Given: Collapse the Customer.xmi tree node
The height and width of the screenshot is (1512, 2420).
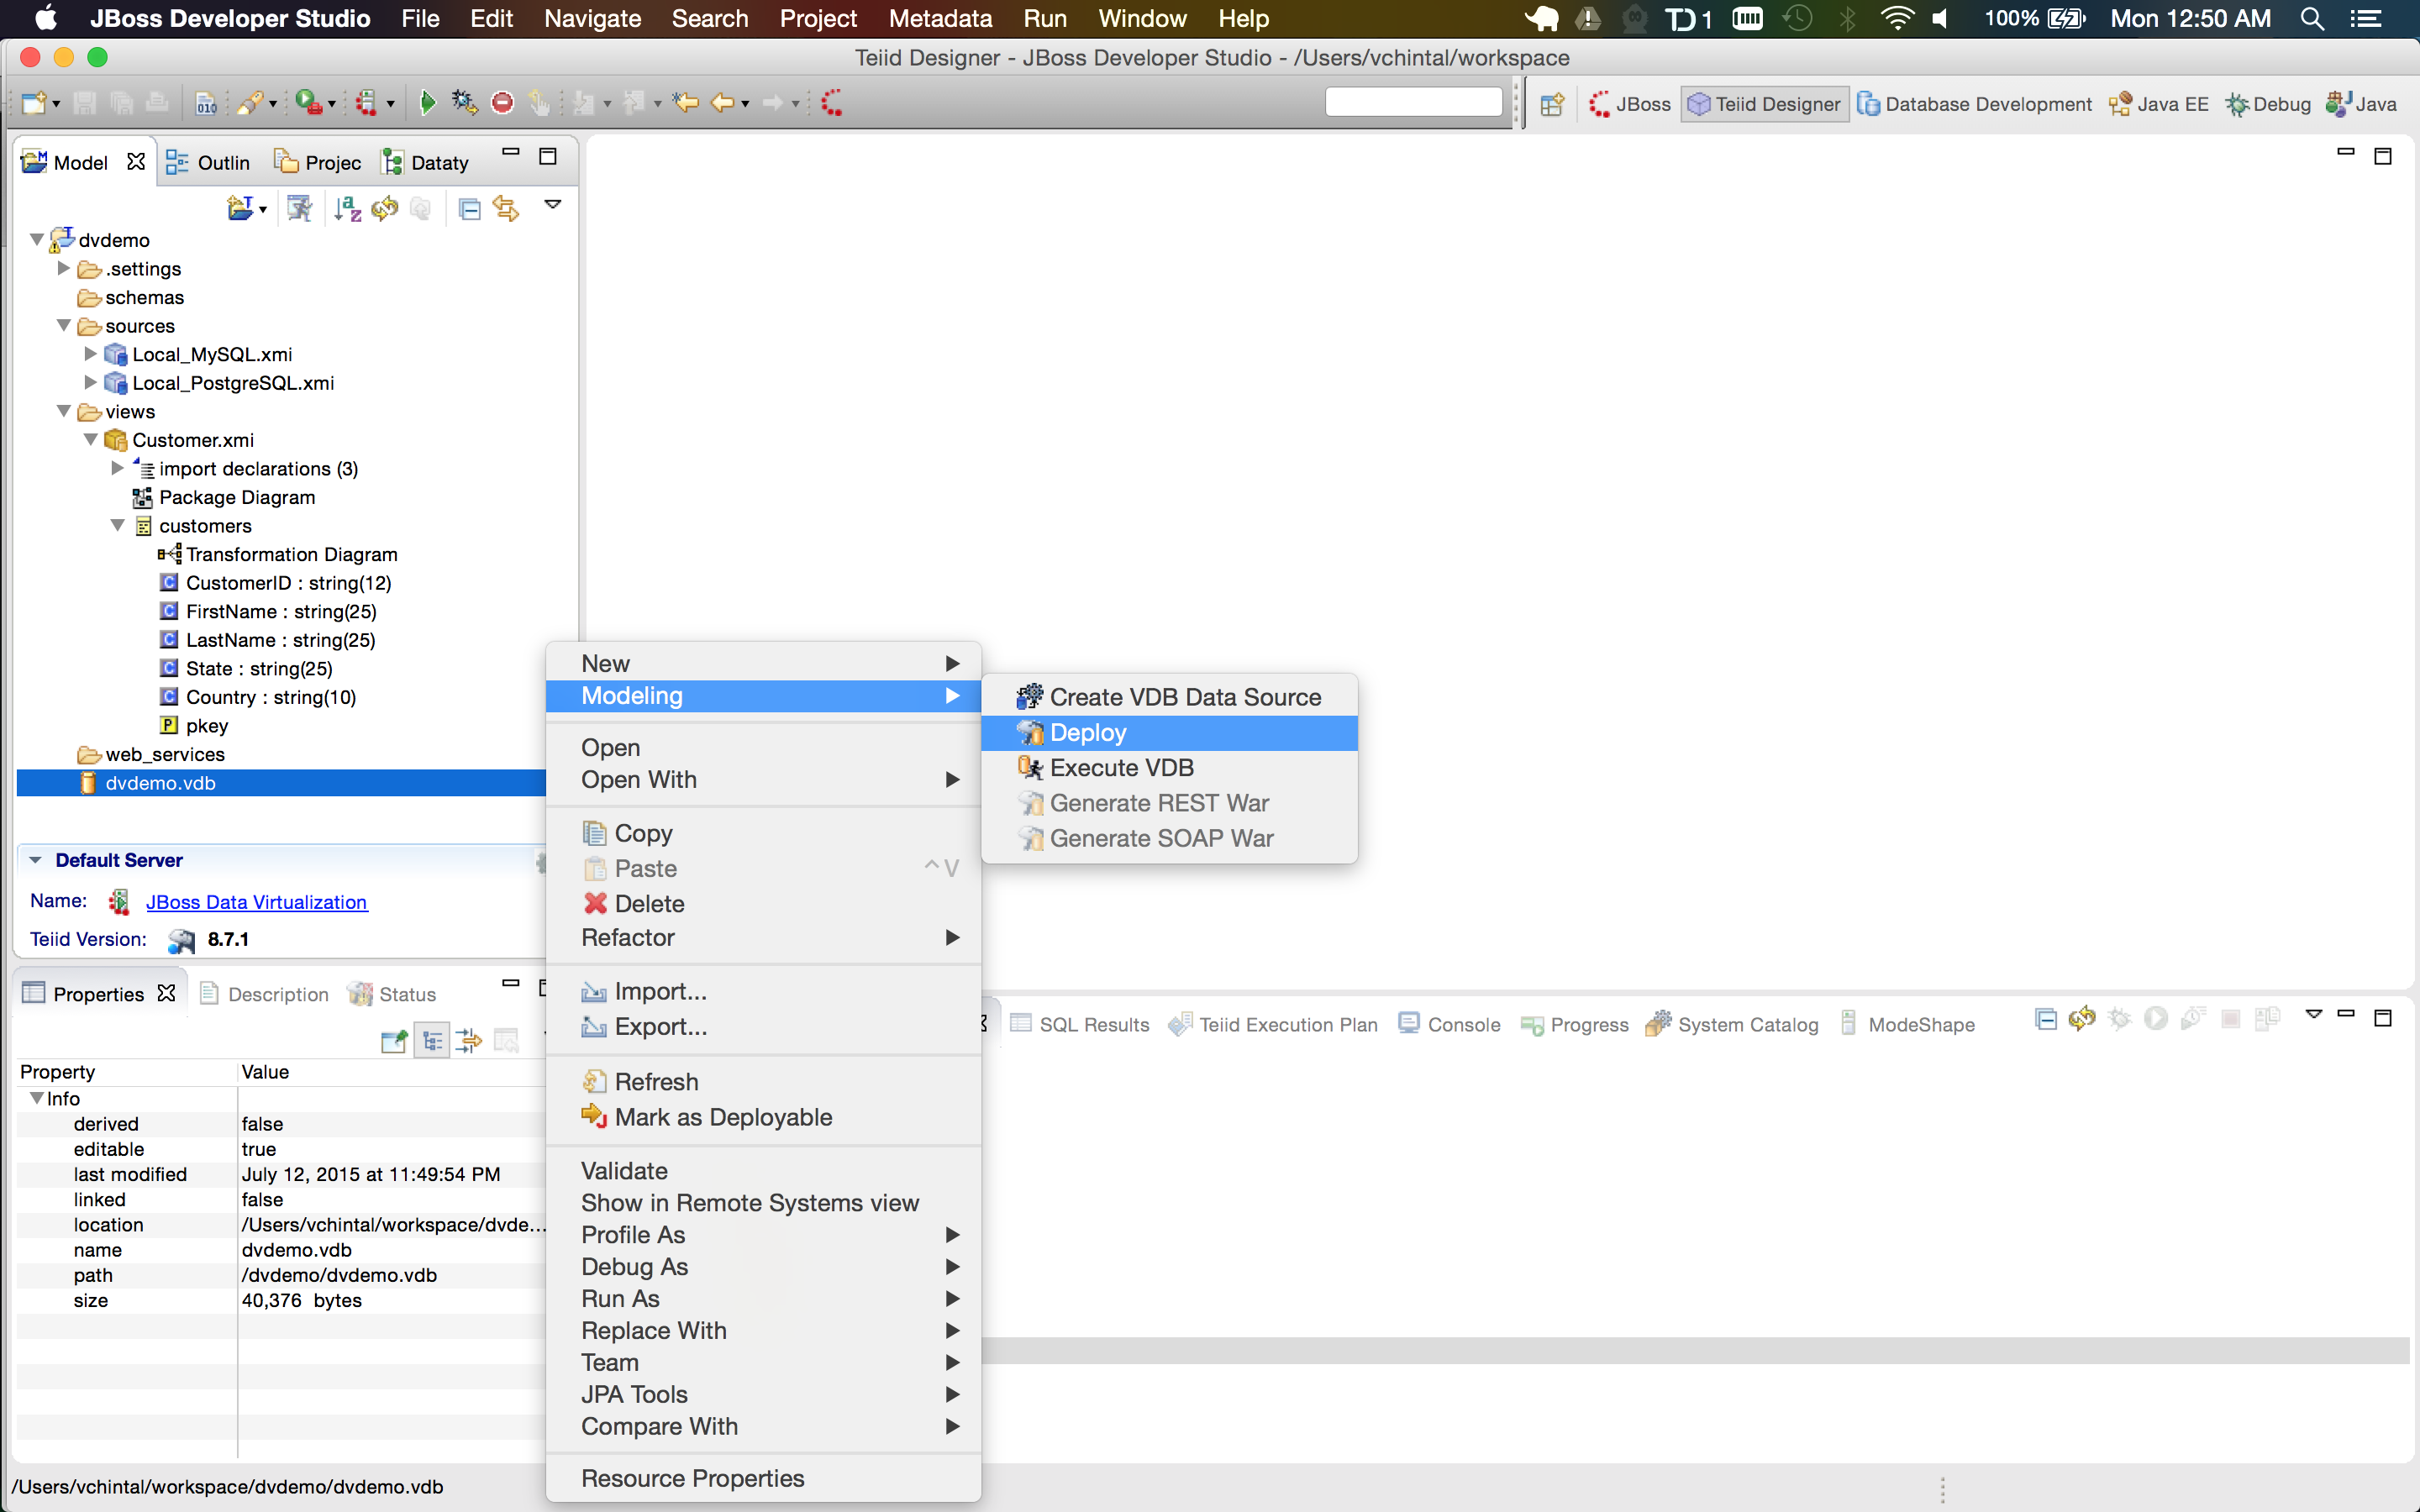Looking at the screenshot, I should click(91, 440).
